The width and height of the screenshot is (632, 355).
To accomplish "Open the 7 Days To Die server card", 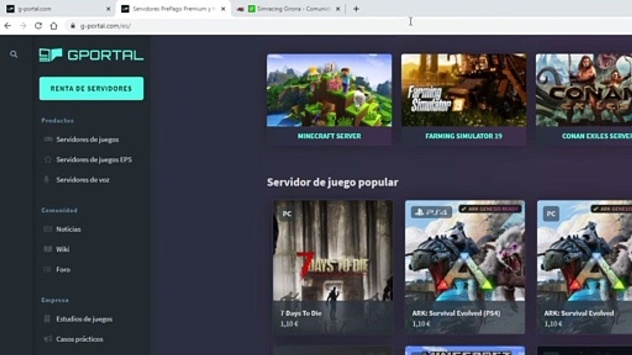I will pyautogui.click(x=333, y=267).
